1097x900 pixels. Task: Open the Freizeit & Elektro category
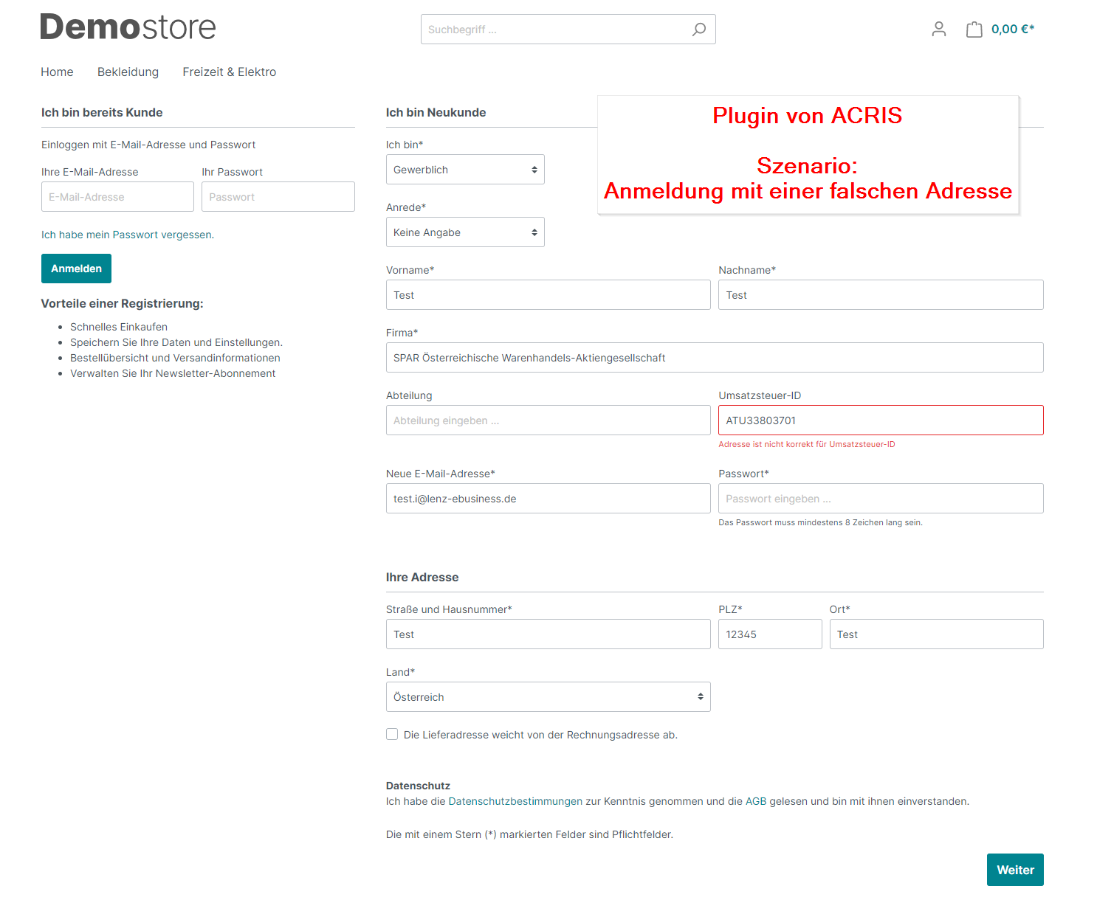[229, 72]
